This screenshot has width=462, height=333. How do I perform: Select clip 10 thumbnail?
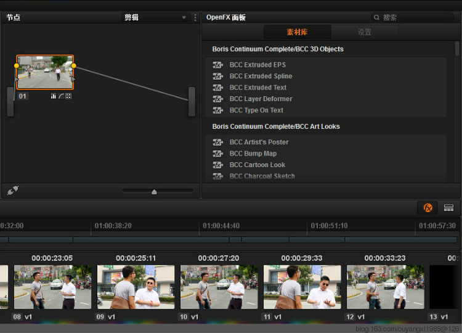219,287
